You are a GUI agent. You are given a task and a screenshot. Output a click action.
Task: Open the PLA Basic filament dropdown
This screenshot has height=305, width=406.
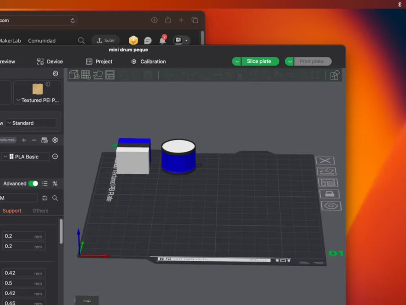[x=25, y=157]
